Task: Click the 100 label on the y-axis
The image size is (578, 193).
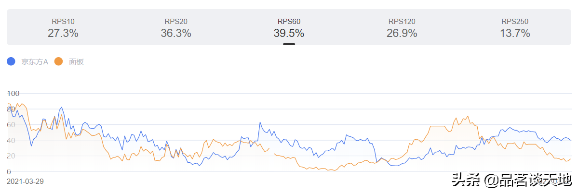Action: tap(13, 93)
